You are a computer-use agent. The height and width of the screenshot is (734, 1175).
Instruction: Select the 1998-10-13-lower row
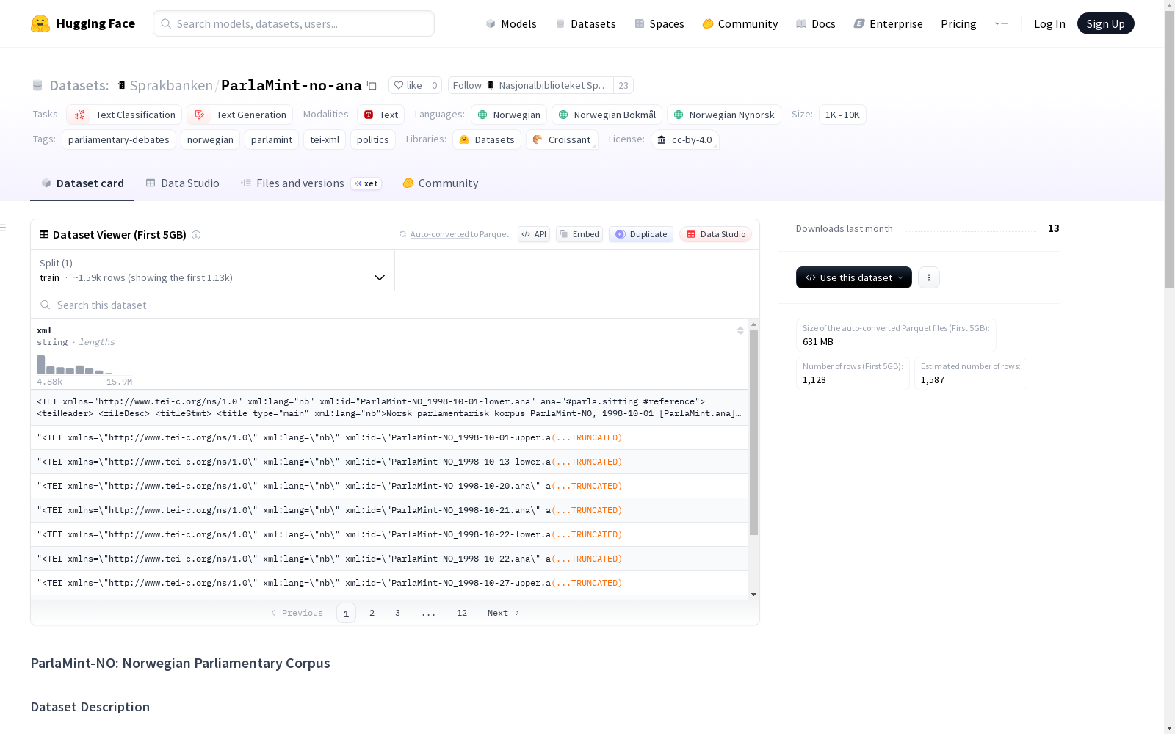coord(389,462)
